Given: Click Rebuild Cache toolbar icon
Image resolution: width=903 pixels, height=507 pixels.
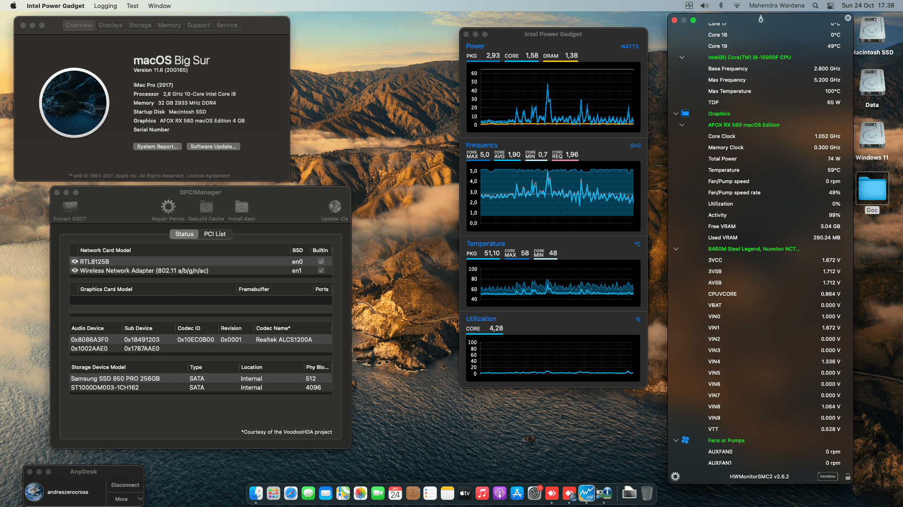Looking at the screenshot, I should point(206,207).
